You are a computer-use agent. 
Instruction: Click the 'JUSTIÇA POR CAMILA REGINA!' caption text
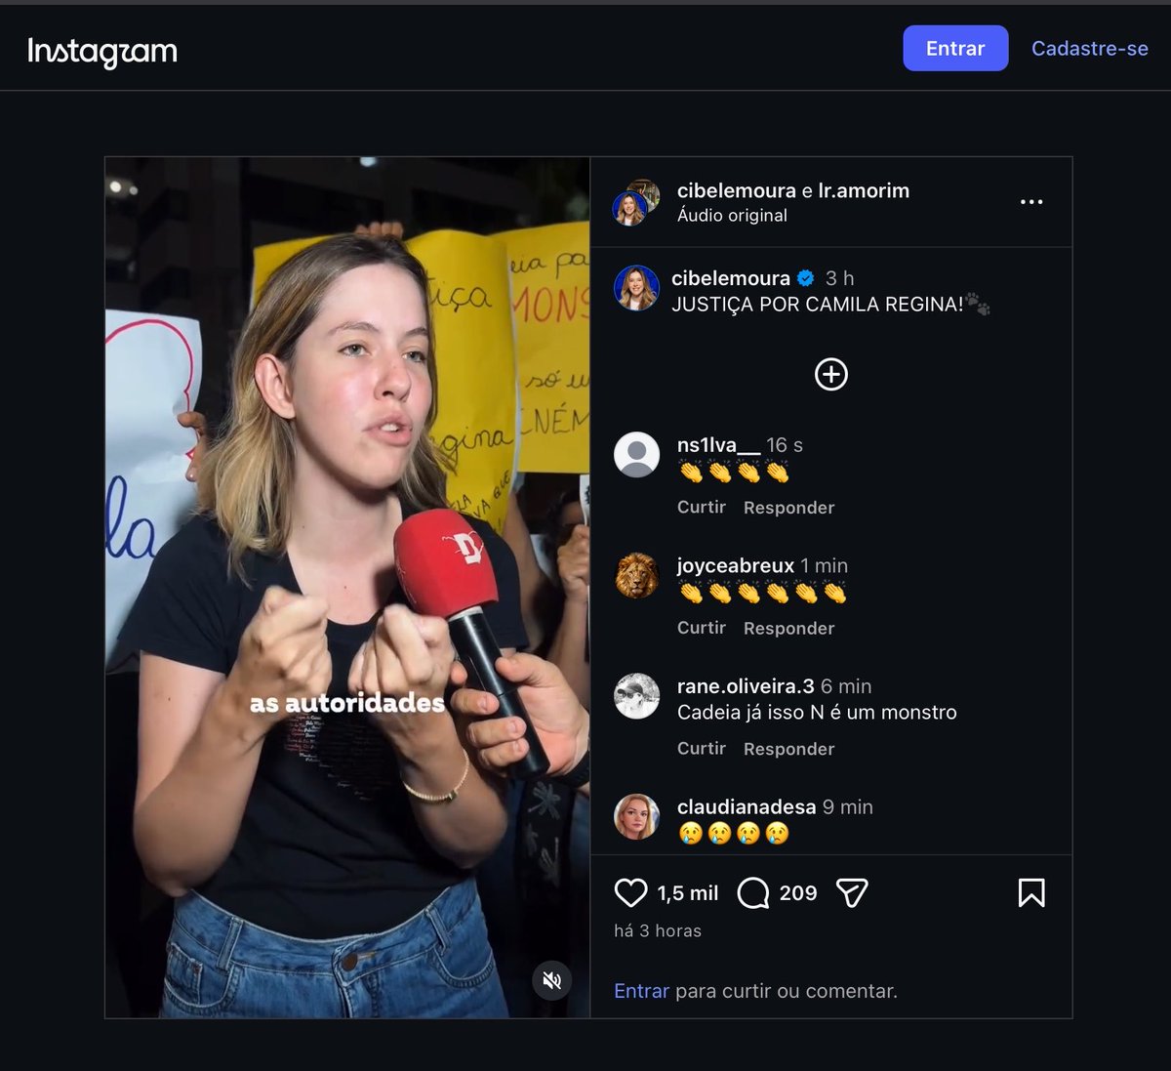[818, 305]
